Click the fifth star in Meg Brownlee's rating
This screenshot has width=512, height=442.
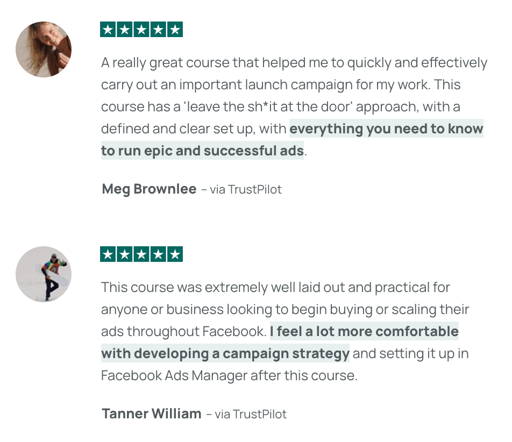click(175, 30)
